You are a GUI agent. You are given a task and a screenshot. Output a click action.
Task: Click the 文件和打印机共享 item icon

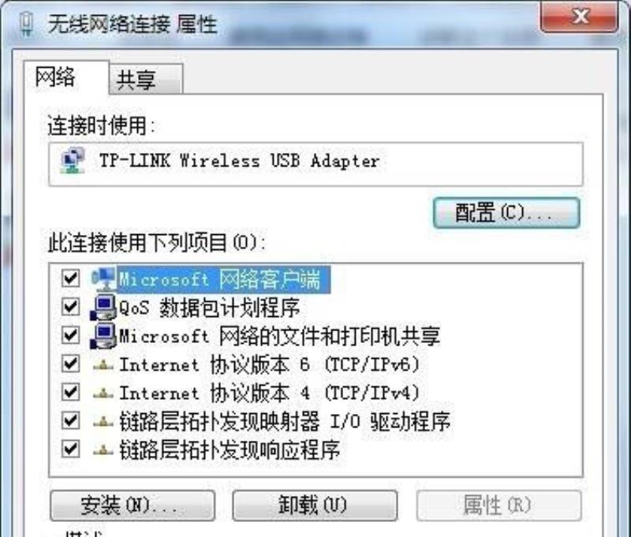pyautogui.click(x=103, y=336)
